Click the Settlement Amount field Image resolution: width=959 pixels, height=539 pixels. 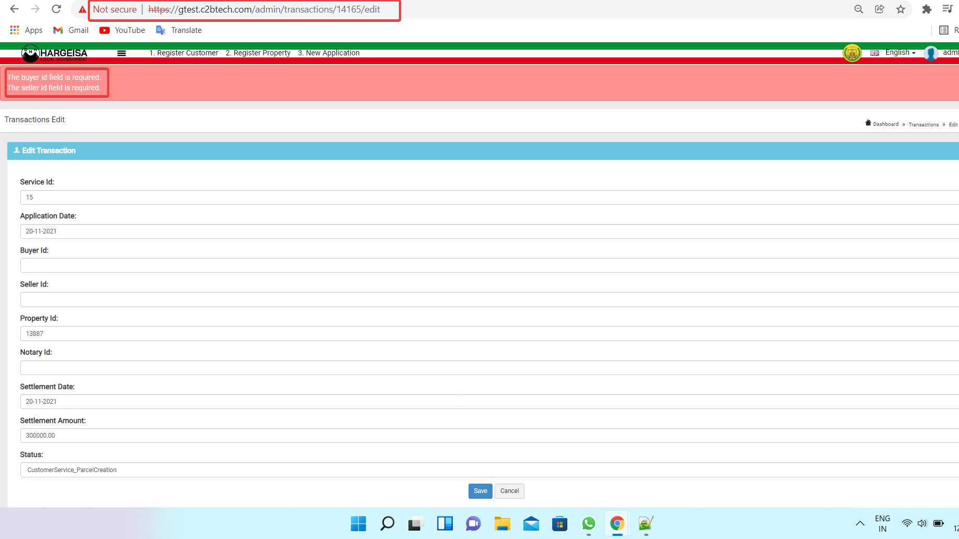489,436
